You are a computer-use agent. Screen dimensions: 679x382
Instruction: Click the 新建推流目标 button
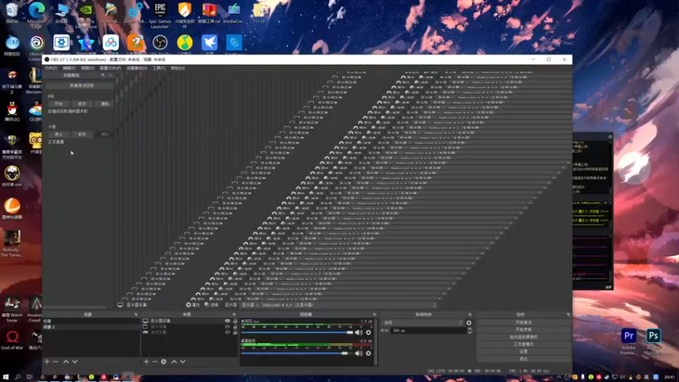click(81, 86)
